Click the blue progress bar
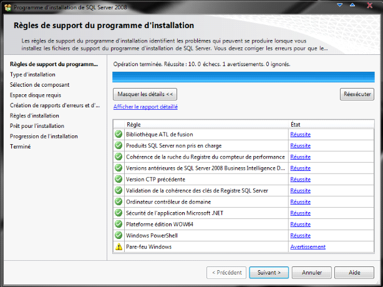Image resolution: width=383 pixels, height=287 pixels. point(243,77)
